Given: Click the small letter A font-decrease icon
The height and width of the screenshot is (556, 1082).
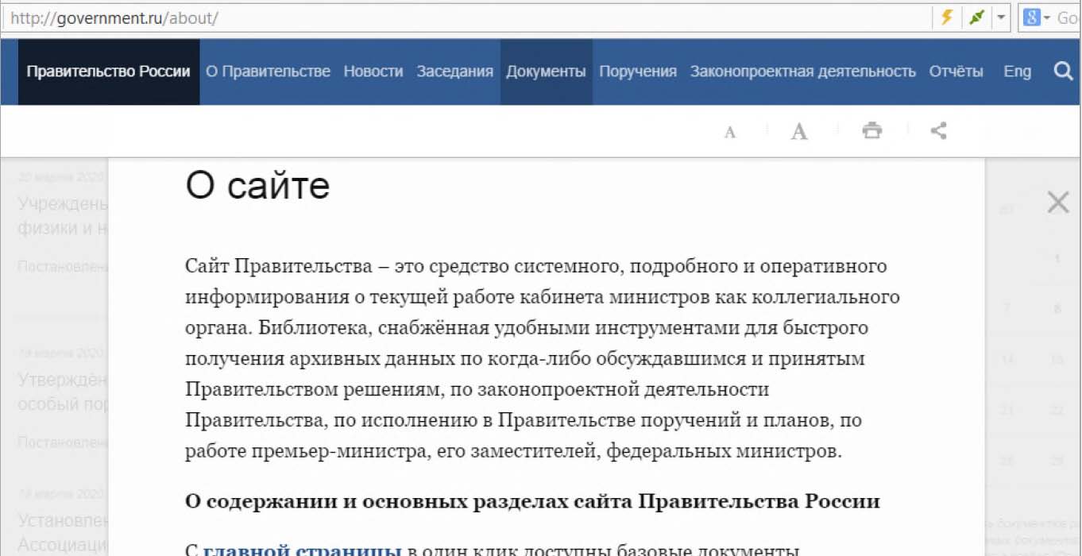Looking at the screenshot, I should point(730,133).
